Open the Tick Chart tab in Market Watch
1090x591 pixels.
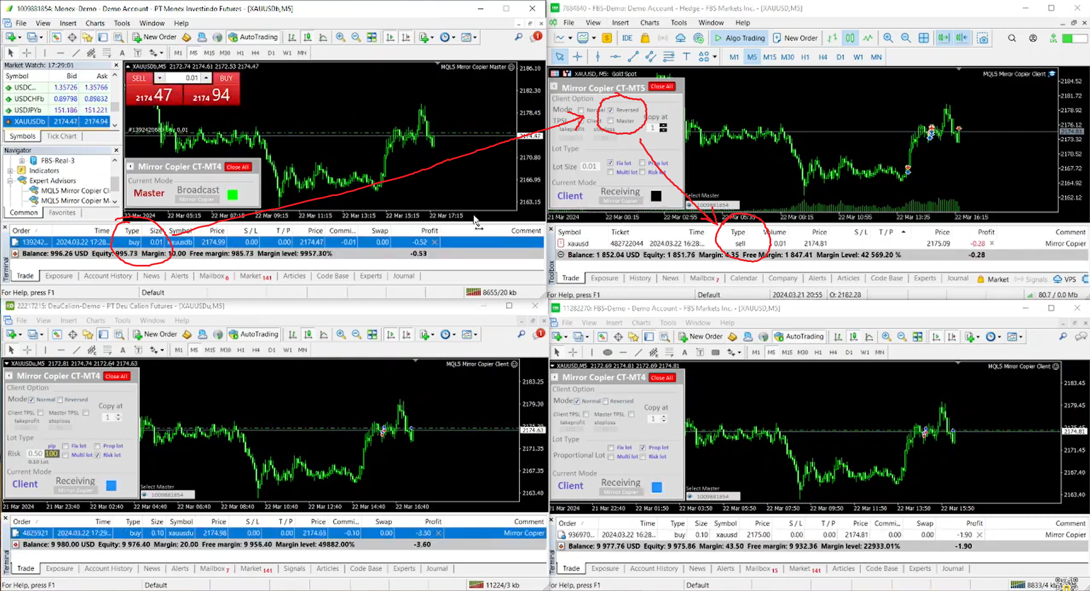61,136
